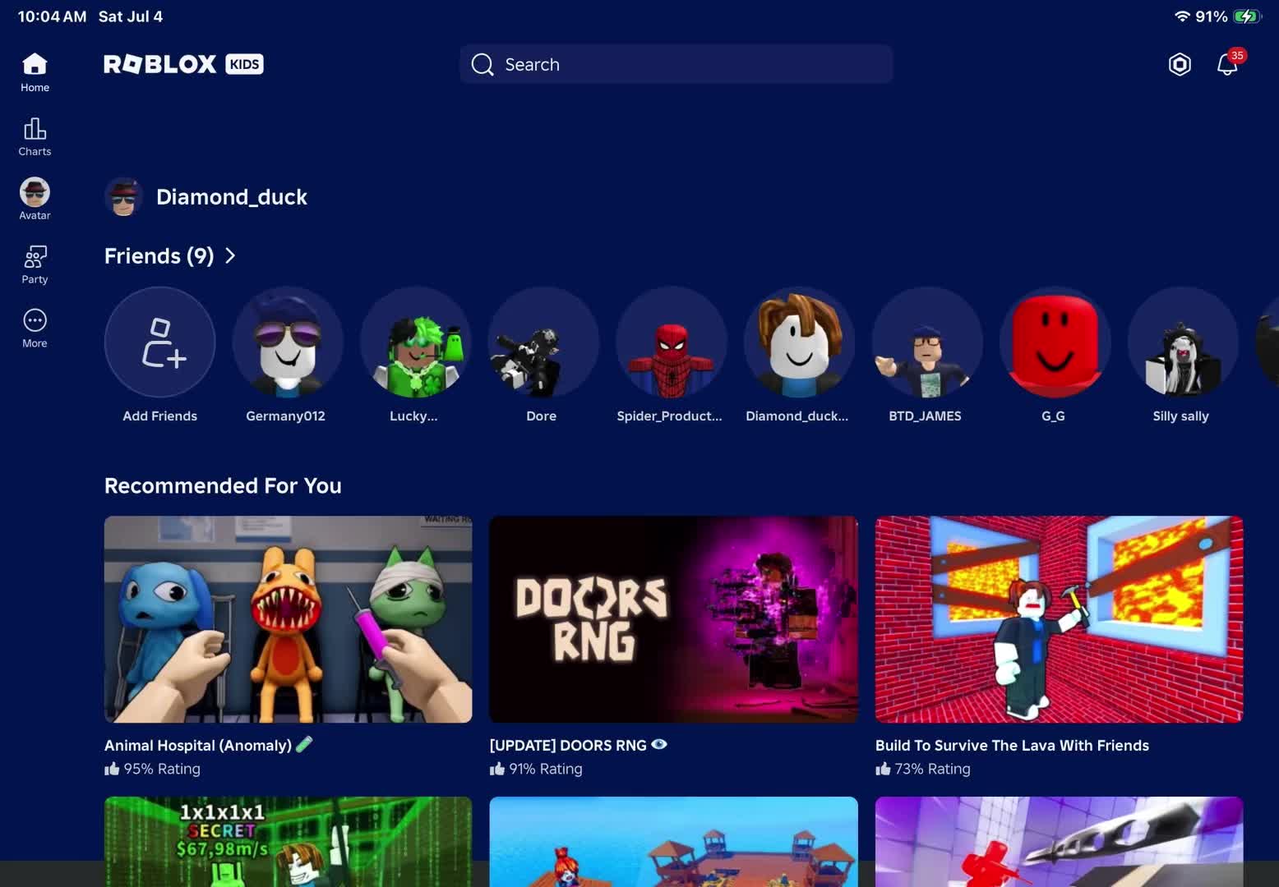
Task: Open friend BTD_JAMES's avatar
Action: click(927, 342)
